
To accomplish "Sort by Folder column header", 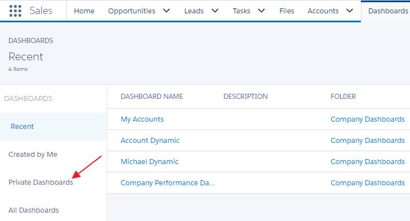I will pyautogui.click(x=343, y=97).
